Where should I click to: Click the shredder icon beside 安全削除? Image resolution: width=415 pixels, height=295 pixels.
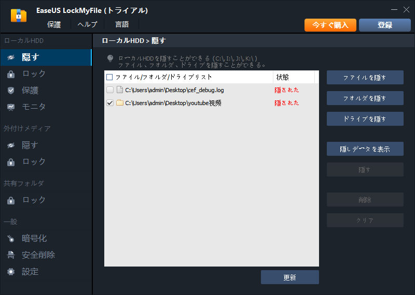[x=11, y=255]
